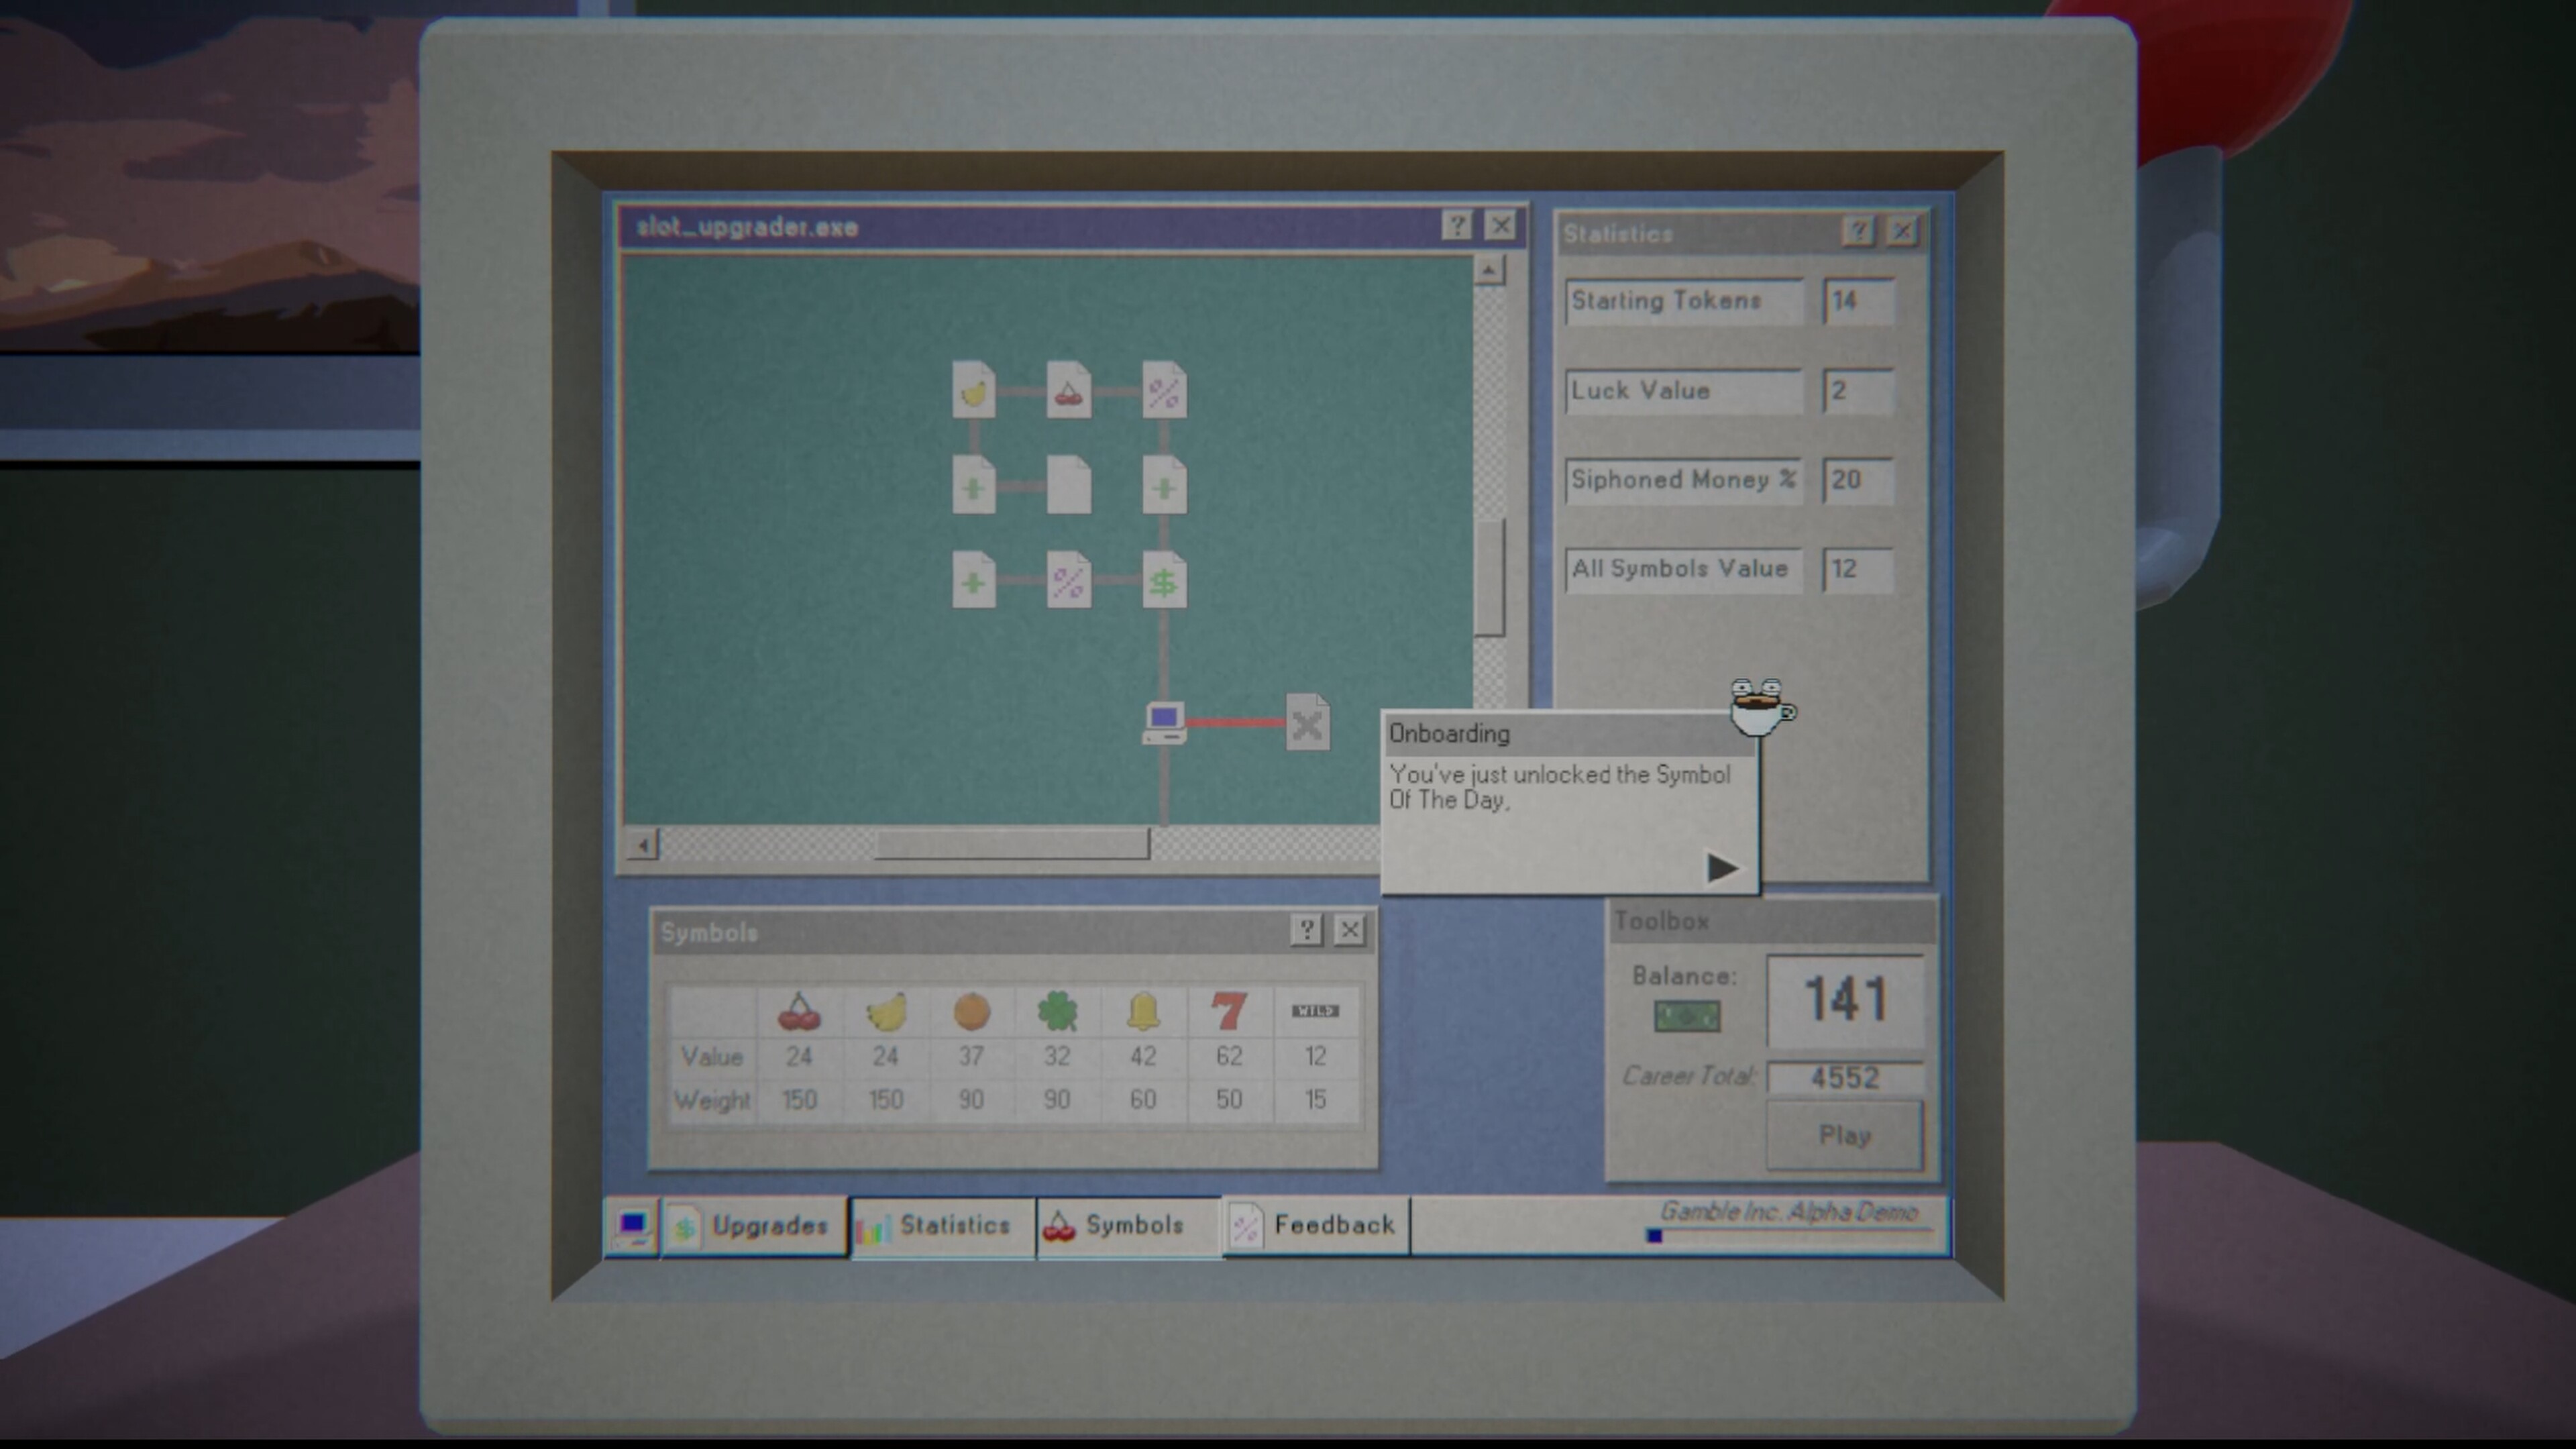Click the green dollar sign upgrade node
Image resolution: width=2576 pixels, height=1449 pixels.
1164,581
